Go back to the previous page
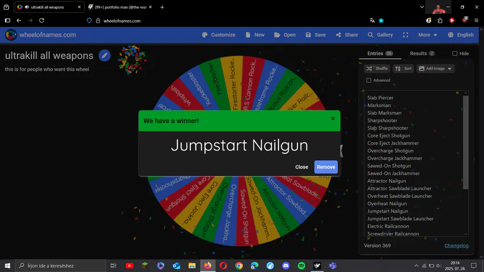Image resolution: width=484 pixels, height=272 pixels. (x=19, y=20)
